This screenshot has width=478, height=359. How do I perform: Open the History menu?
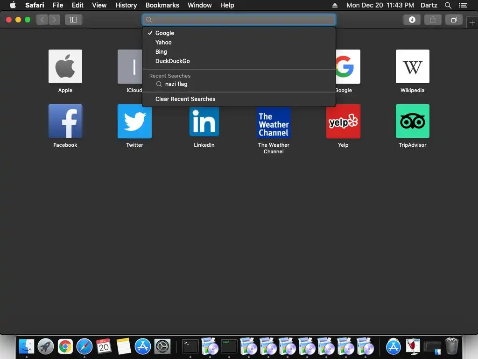[x=126, y=5]
